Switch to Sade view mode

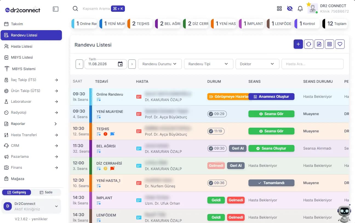pyautogui.click(x=46, y=192)
